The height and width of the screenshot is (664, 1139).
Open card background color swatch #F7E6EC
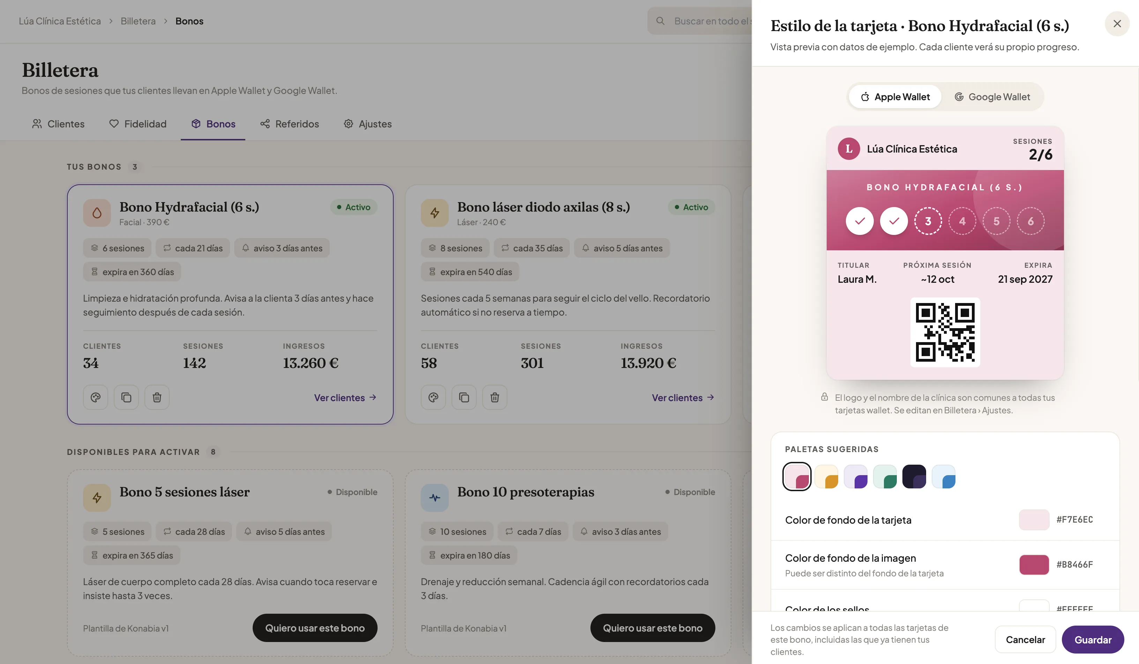point(1034,520)
